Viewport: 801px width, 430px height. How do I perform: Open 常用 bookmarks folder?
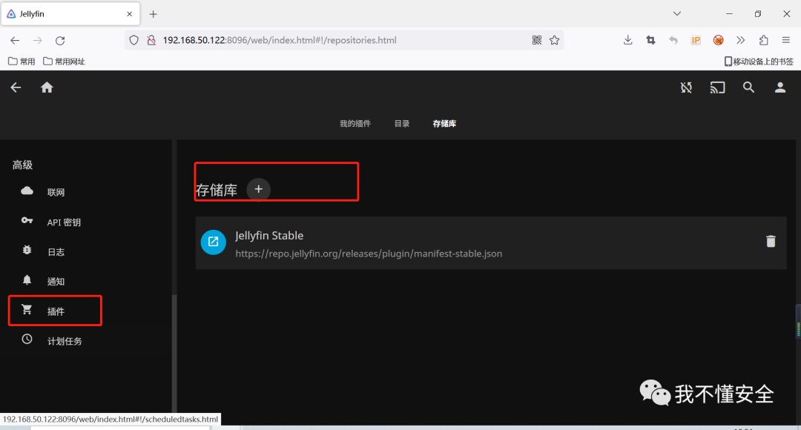pos(22,62)
